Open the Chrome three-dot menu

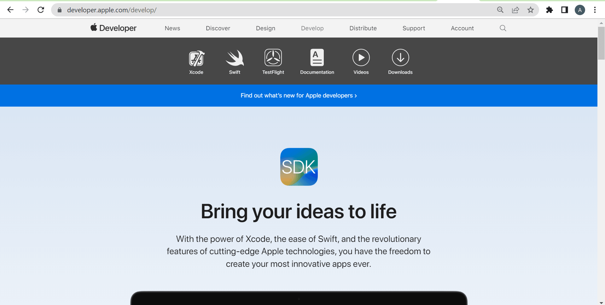coord(595,10)
